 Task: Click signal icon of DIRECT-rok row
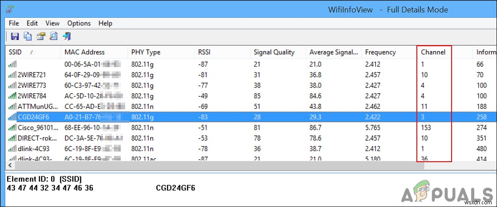12,138
